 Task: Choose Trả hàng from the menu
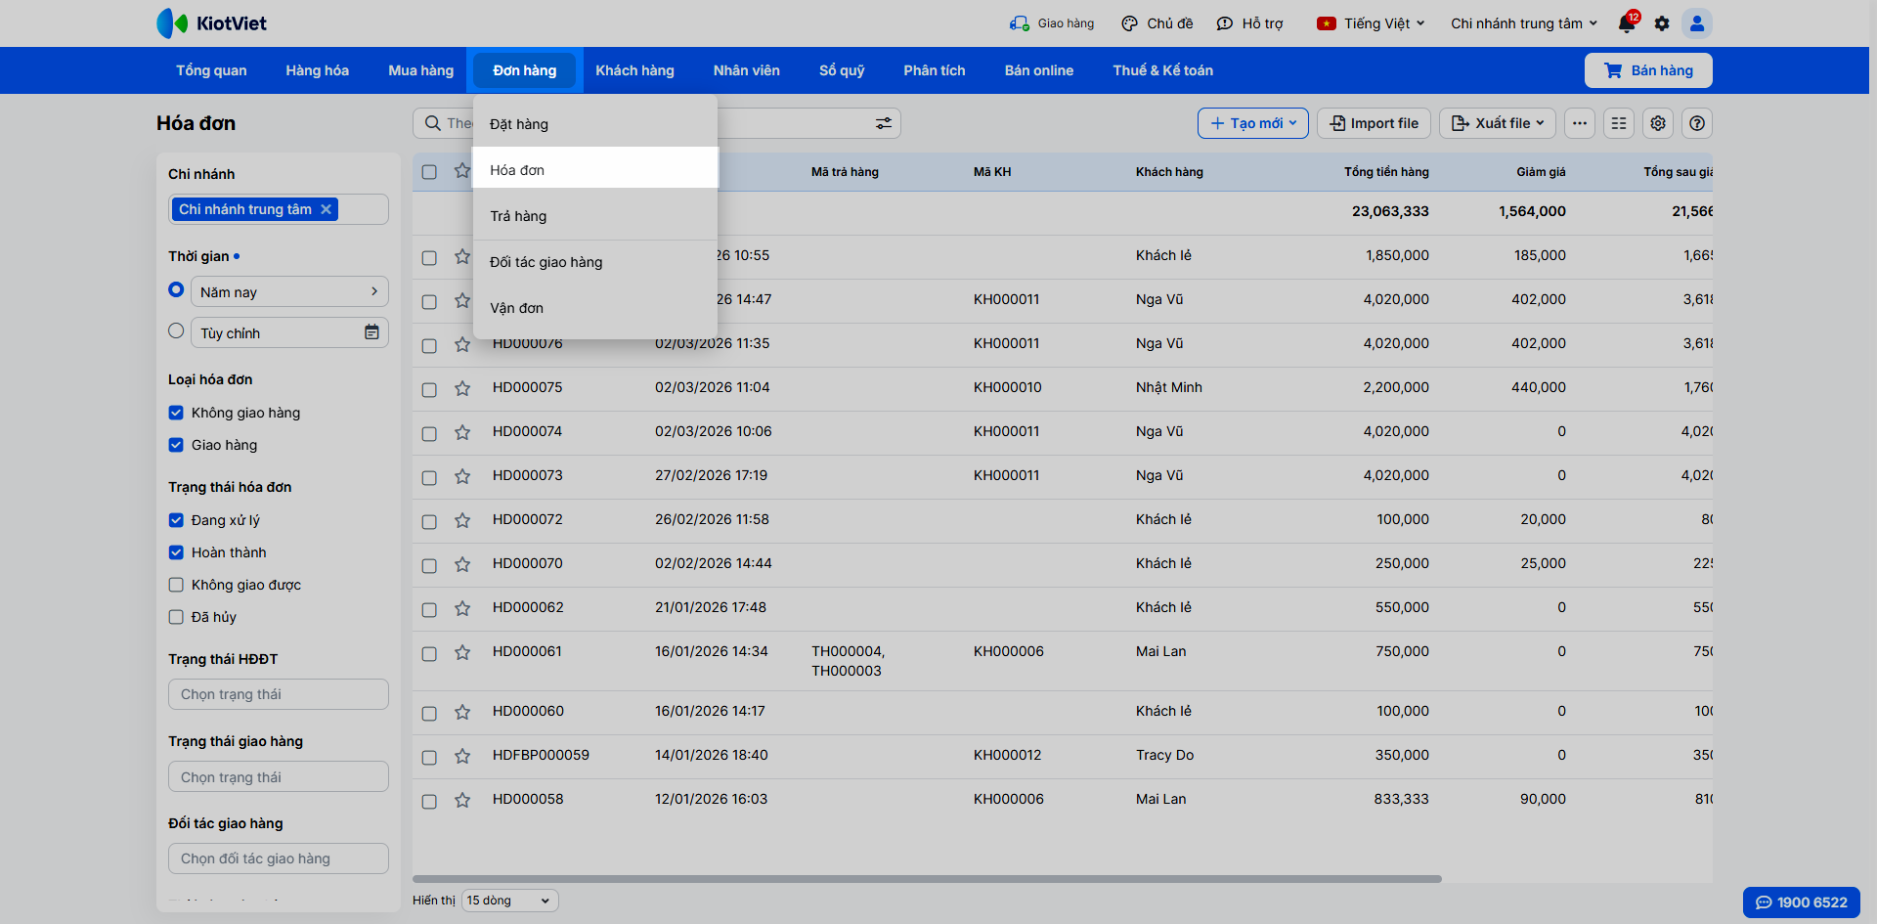coord(518,216)
